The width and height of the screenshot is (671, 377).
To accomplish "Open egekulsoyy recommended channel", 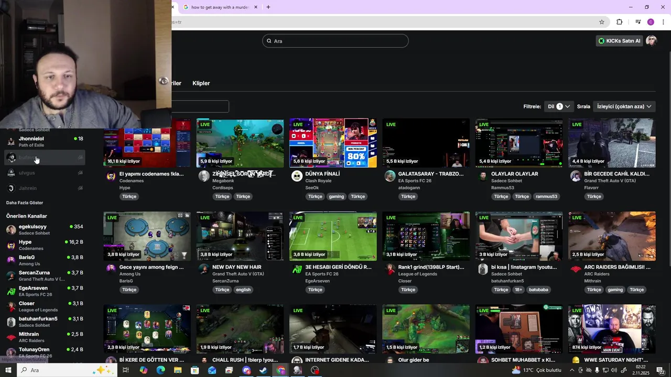I will point(45,229).
